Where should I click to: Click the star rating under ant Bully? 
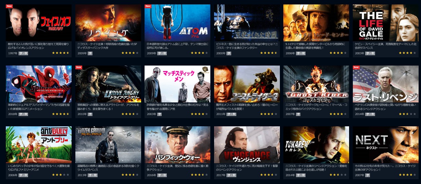pyautogui.click(x=61, y=175)
